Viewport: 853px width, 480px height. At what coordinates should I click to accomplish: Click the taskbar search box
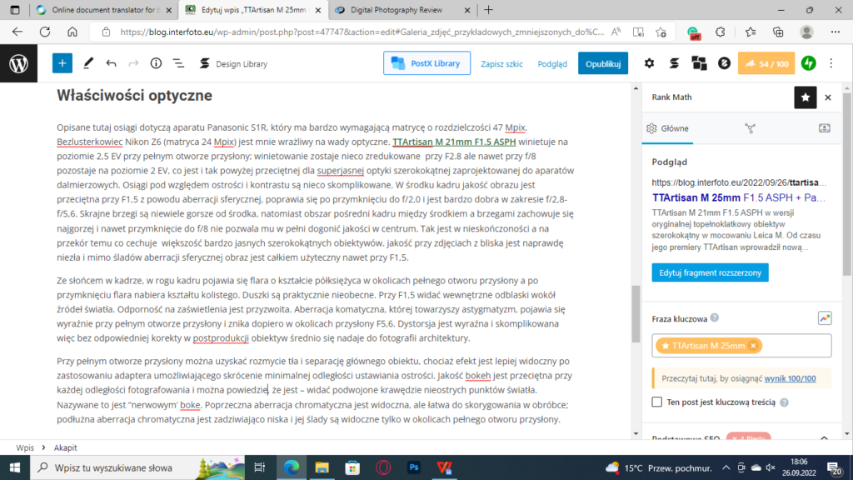(x=139, y=467)
